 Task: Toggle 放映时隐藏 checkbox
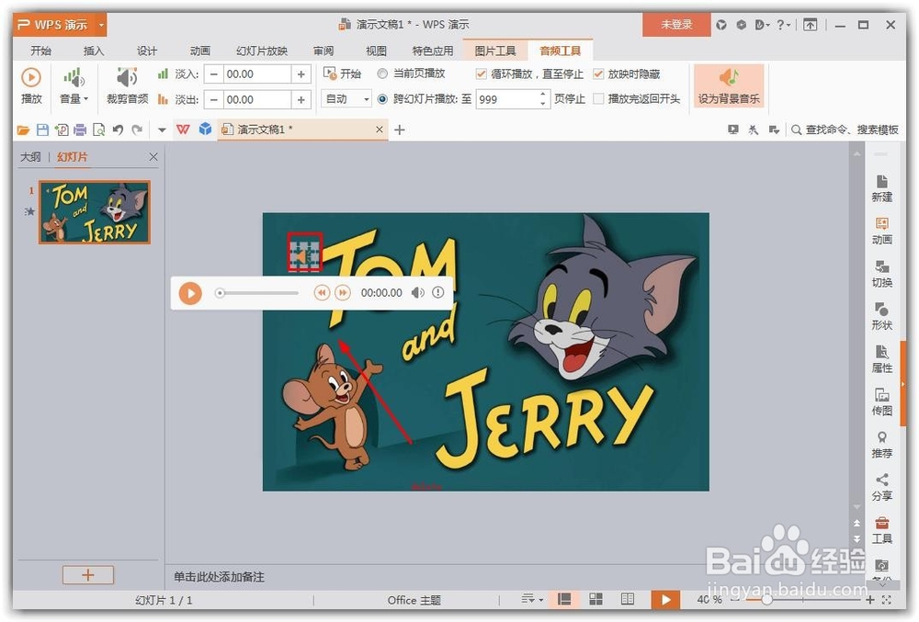(598, 74)
